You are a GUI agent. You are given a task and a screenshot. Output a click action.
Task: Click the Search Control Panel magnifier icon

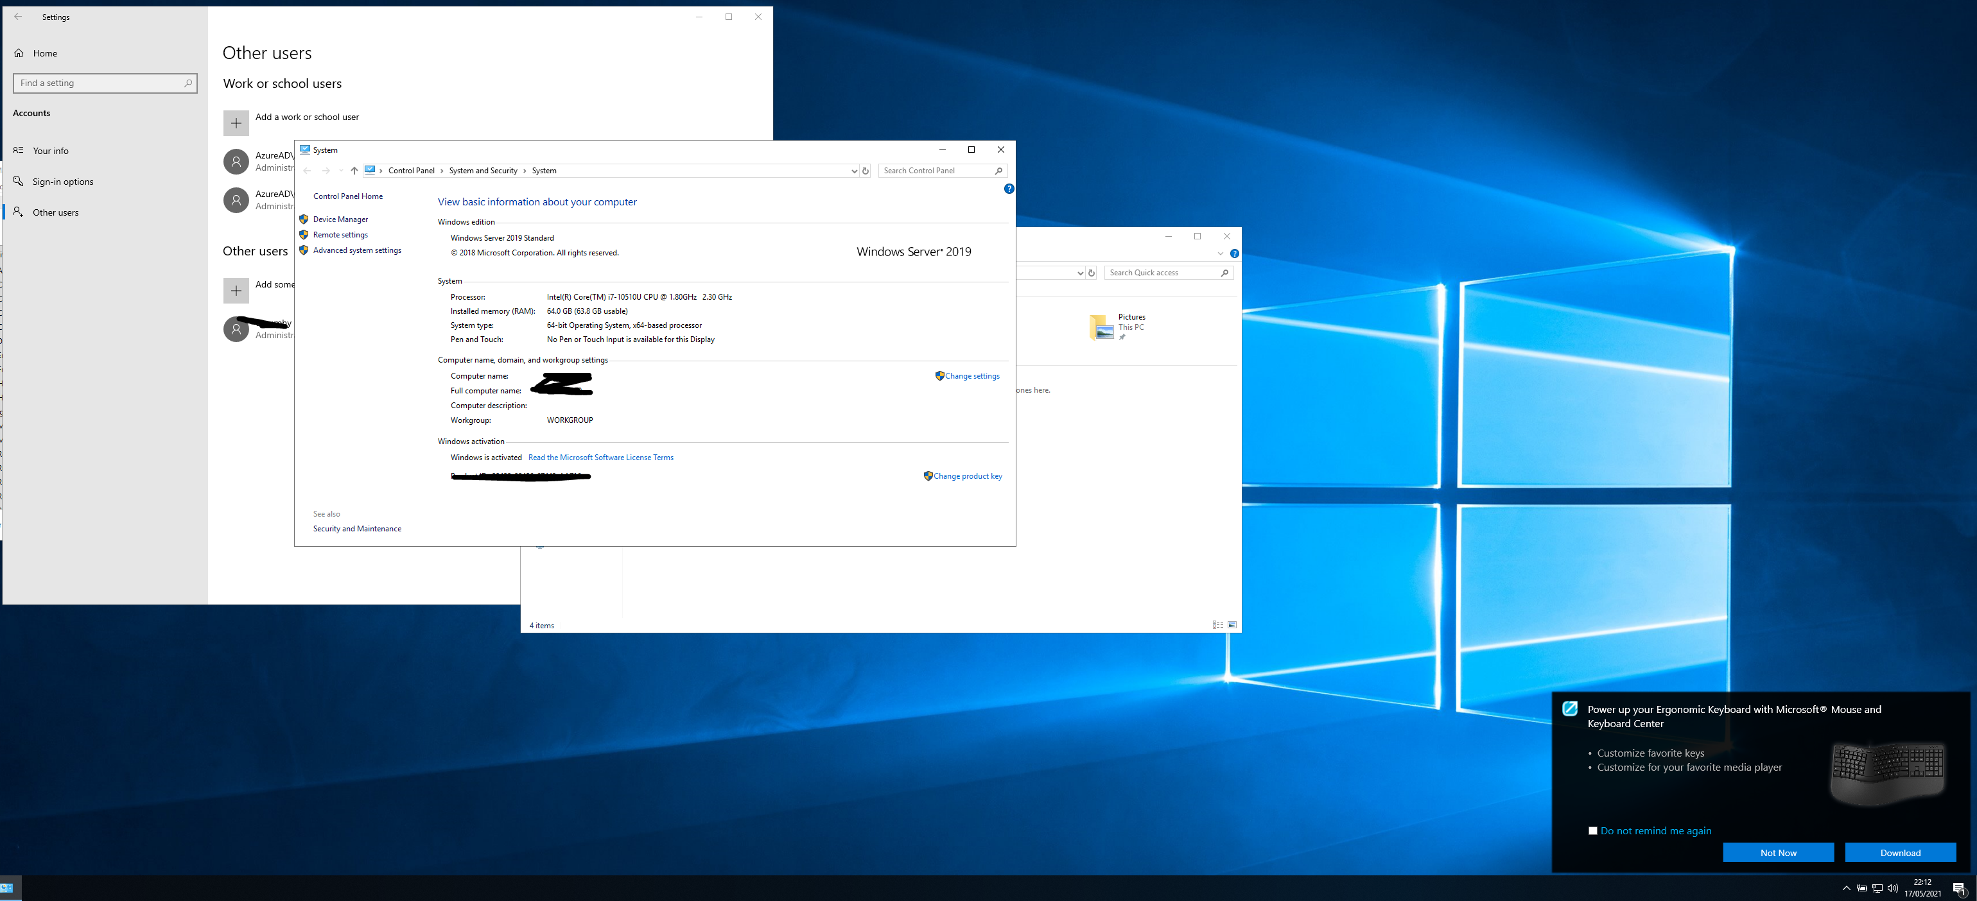pos(998,170)
